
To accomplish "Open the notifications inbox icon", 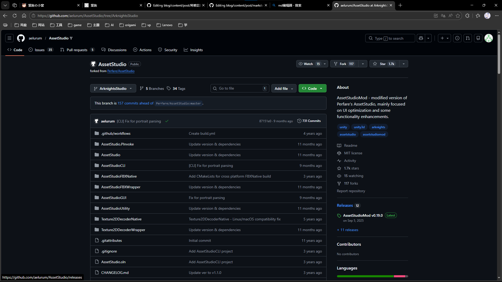I will click(478, 38).
